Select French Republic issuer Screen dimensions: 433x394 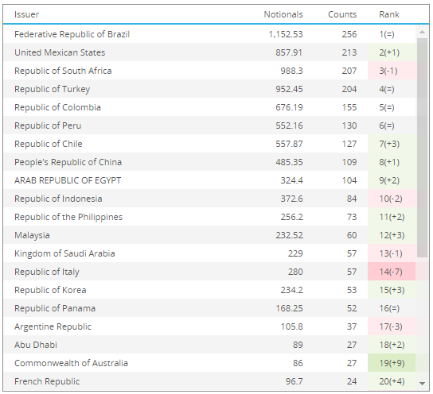point(47,381)
